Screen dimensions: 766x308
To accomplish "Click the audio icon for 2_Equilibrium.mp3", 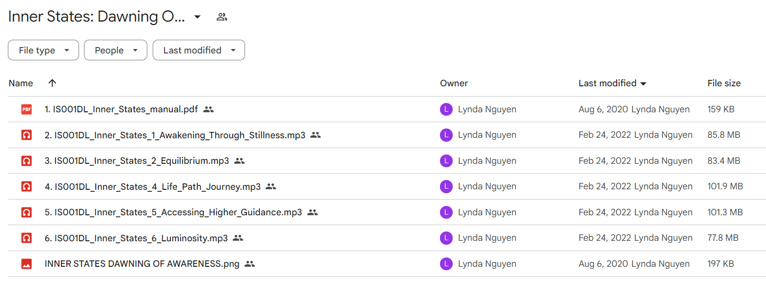I will [x=27, y=161].
